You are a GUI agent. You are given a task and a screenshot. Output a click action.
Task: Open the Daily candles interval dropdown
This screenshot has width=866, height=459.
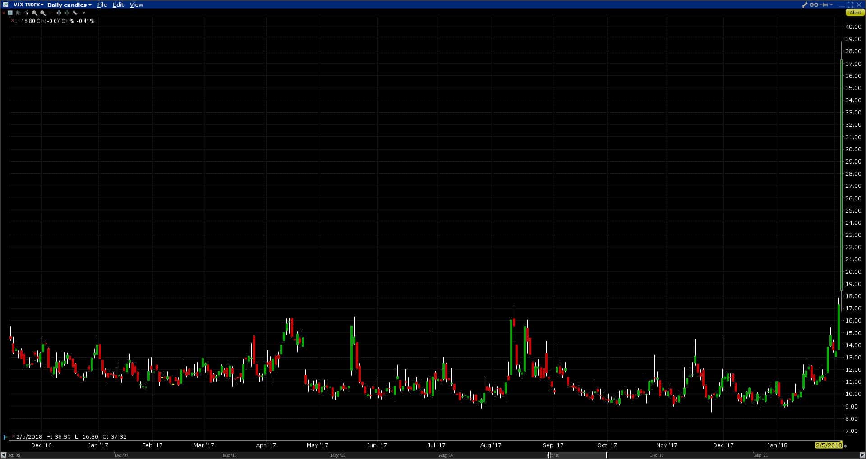(69, 5)
